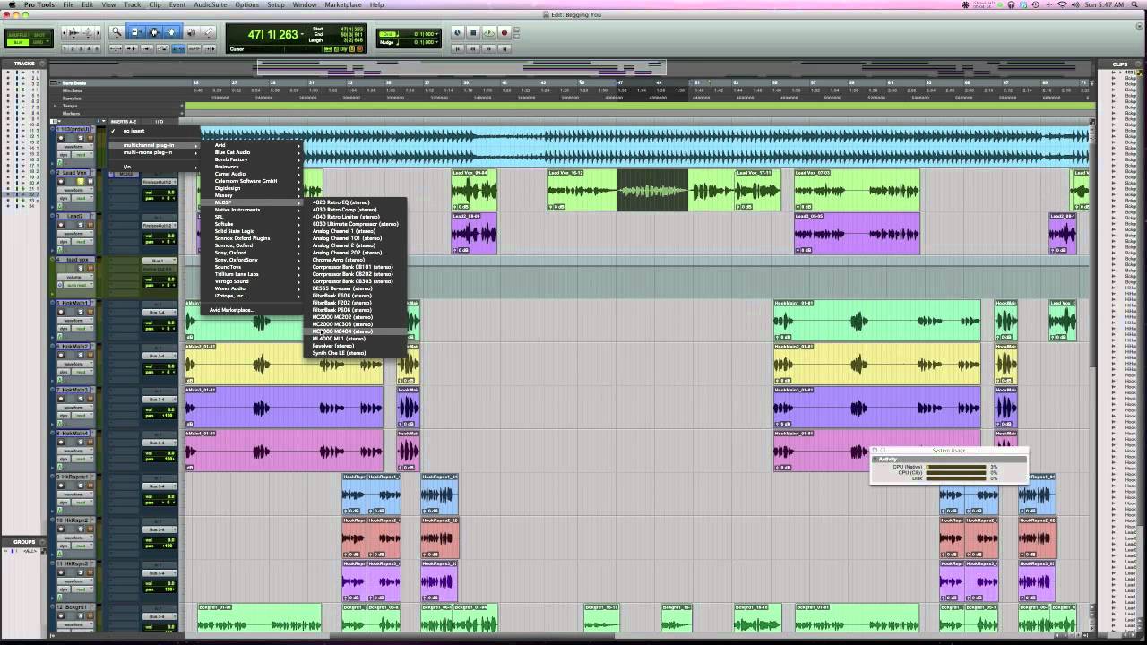Click Lead Vox volume value field

coord(160,192)
